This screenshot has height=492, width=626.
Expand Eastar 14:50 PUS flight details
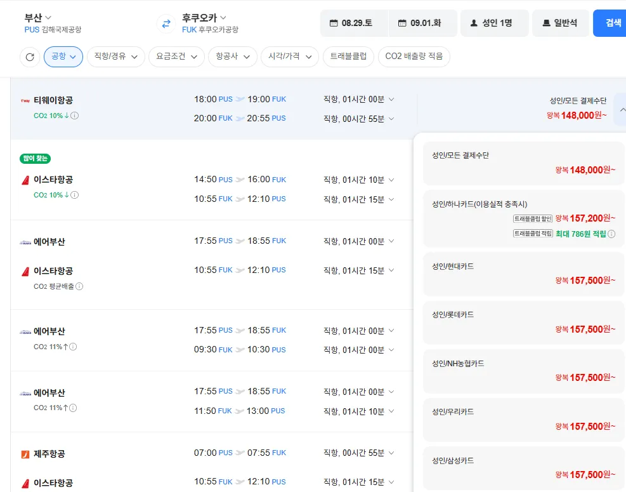[391, 180]
